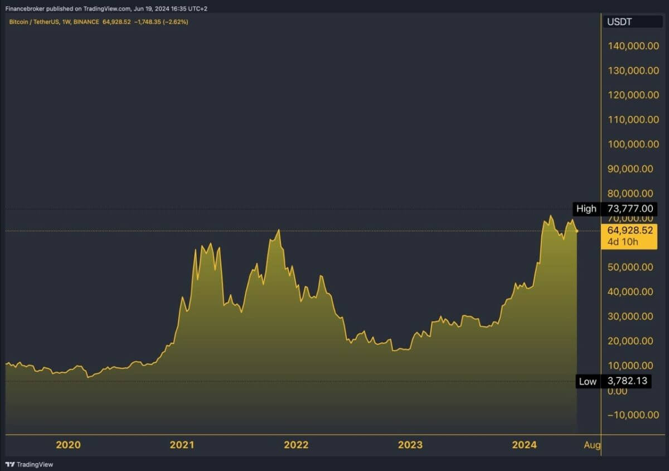Viewport: 669px width, 471px height.
Task: Click the USDT currency header on price axis
Action: pyautogui.click(x=619, y=22)
